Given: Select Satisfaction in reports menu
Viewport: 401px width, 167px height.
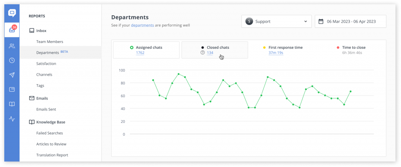Looking at the screenshot, I should point(46,64).
